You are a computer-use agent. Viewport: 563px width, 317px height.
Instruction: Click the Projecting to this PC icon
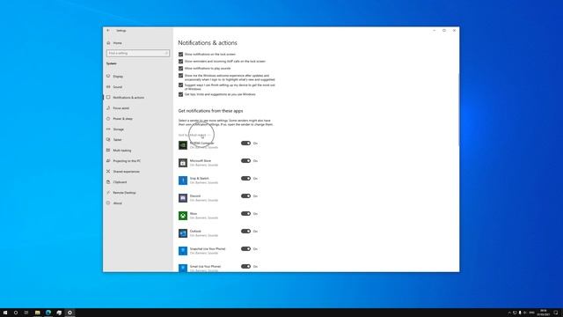click(108, 160)
